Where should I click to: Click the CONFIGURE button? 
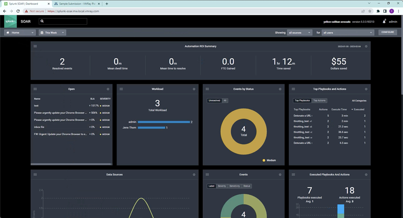(388, 32)
